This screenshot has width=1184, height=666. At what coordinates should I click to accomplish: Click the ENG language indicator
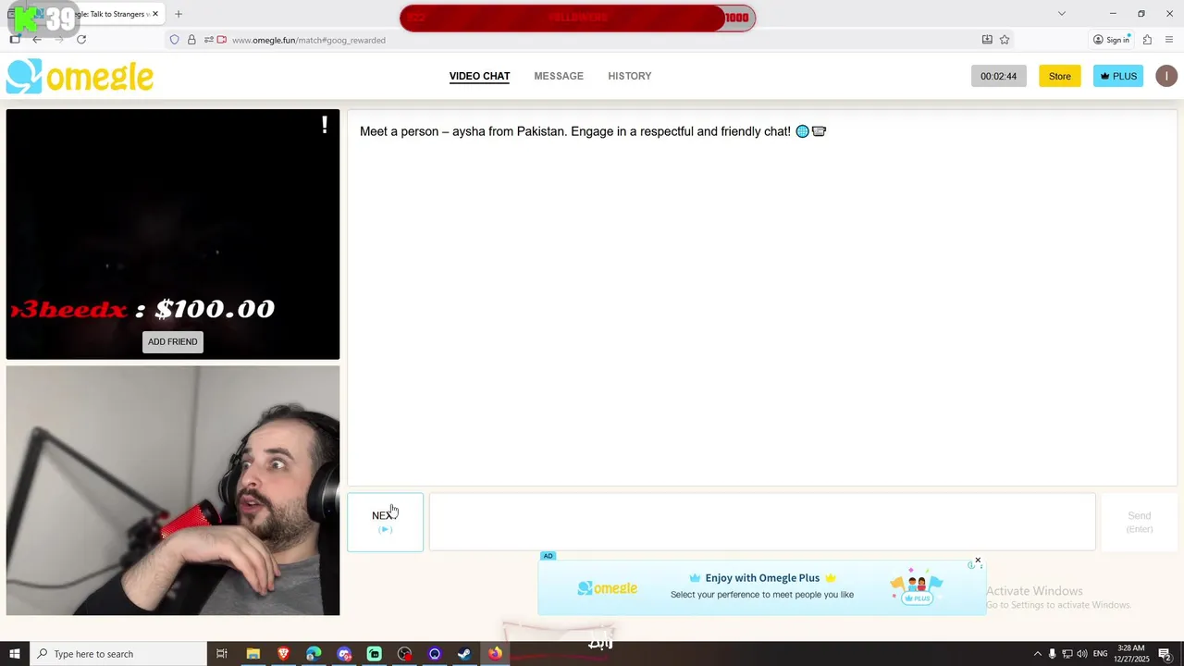coord(1100,654)
